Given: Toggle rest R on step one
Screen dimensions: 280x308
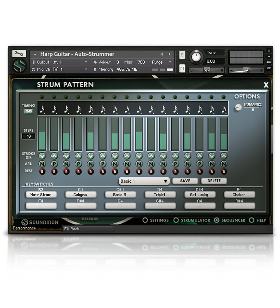Looking at the screenshot, I should (42, 172).
